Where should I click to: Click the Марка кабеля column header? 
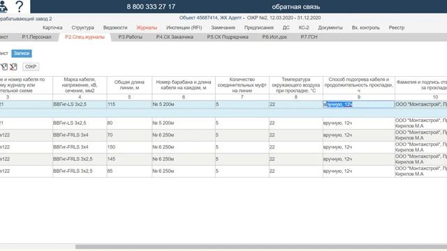[80, 85]
